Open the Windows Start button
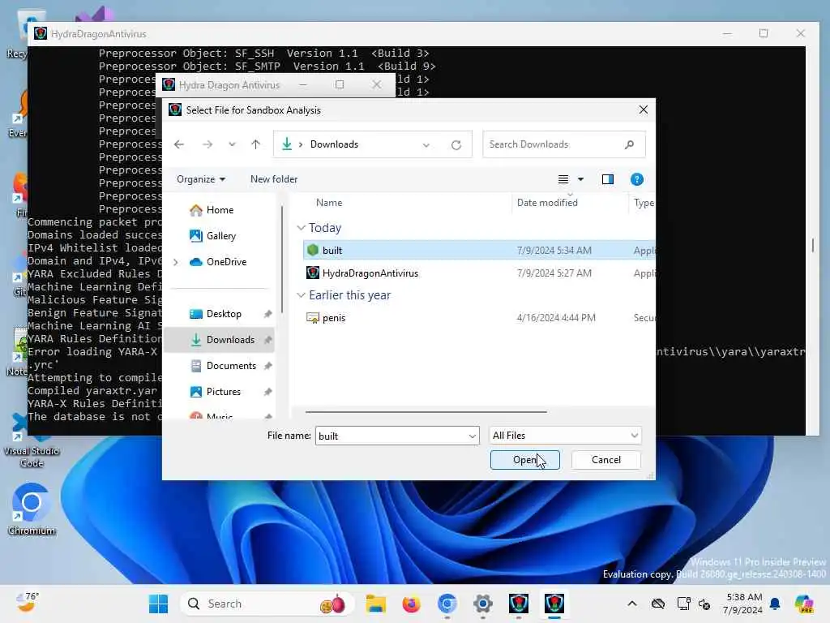The image size is (830, 623). point(158,604)
